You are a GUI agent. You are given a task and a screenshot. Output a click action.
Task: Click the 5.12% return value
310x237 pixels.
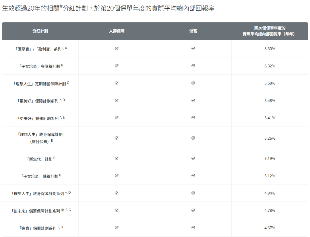coord(270,176)
